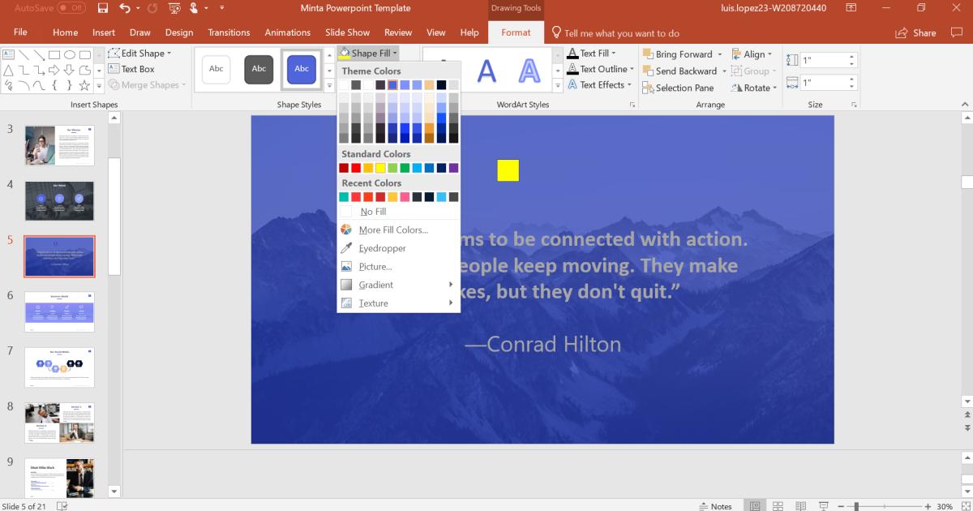Open the Rotate dropdown
Viewport: 973px width, 511px height.
tap(754, 88)
